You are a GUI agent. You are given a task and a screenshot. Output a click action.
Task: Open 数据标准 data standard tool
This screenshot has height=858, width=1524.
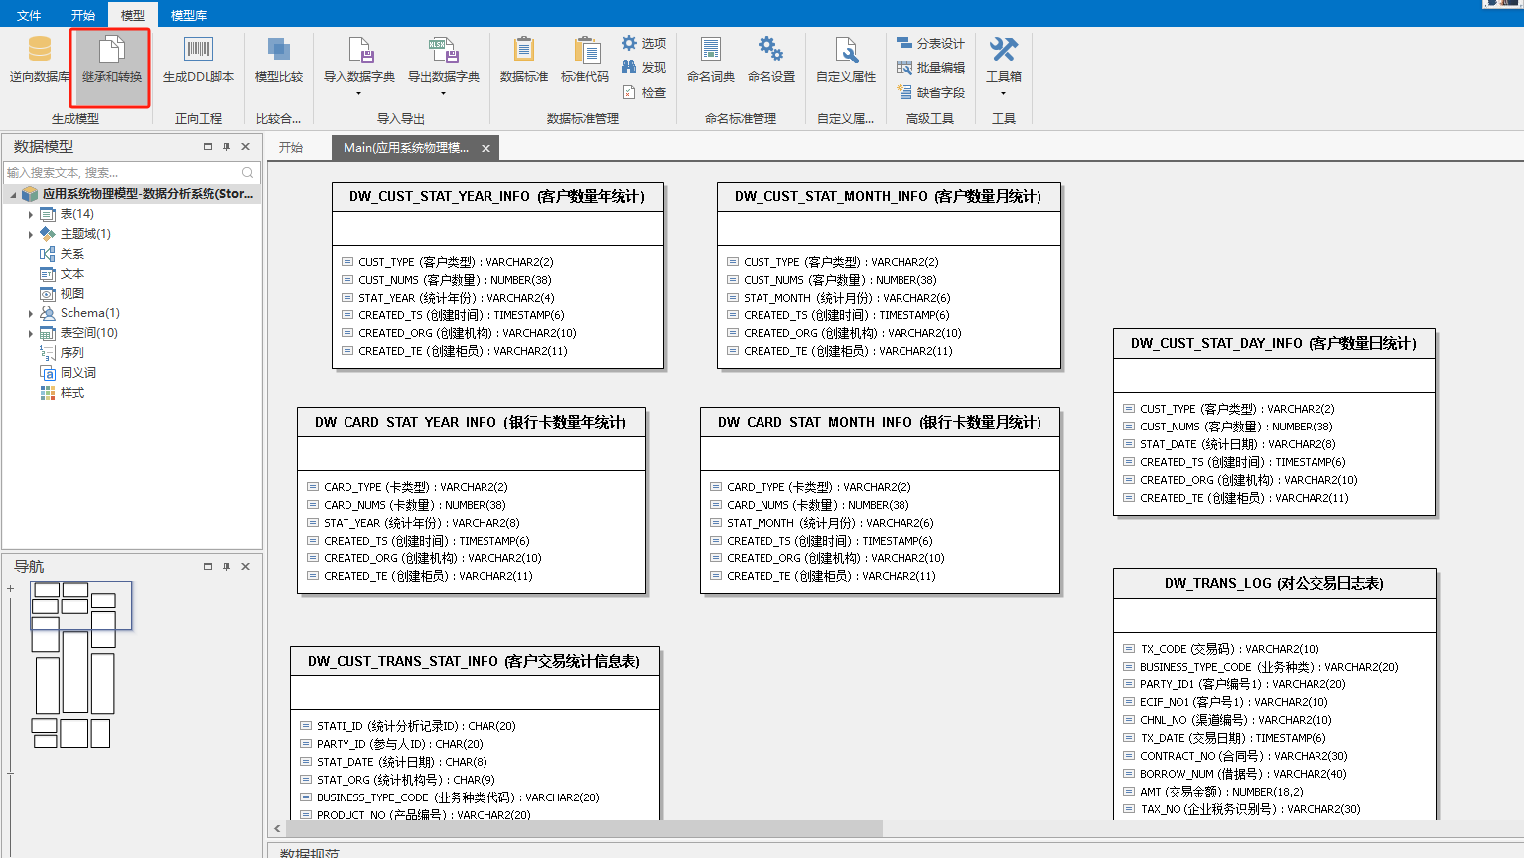pyautogui.click(x=524, y=60)
